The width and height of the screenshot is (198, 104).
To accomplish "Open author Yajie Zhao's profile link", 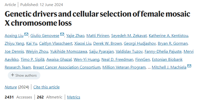I will pos(75,36).
